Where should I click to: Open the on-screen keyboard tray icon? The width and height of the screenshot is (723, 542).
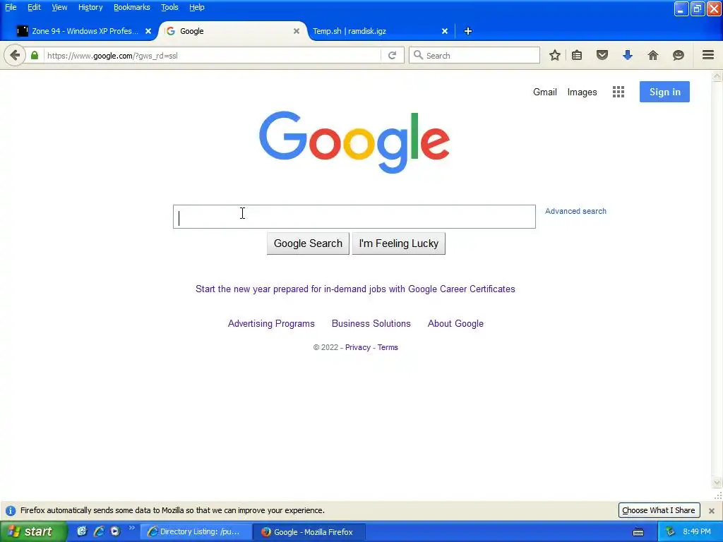(638, 532)
